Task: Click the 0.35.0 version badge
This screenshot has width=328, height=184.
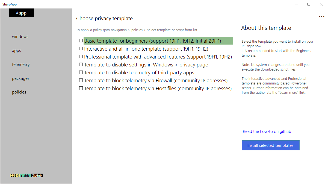Action: point(15,176)
